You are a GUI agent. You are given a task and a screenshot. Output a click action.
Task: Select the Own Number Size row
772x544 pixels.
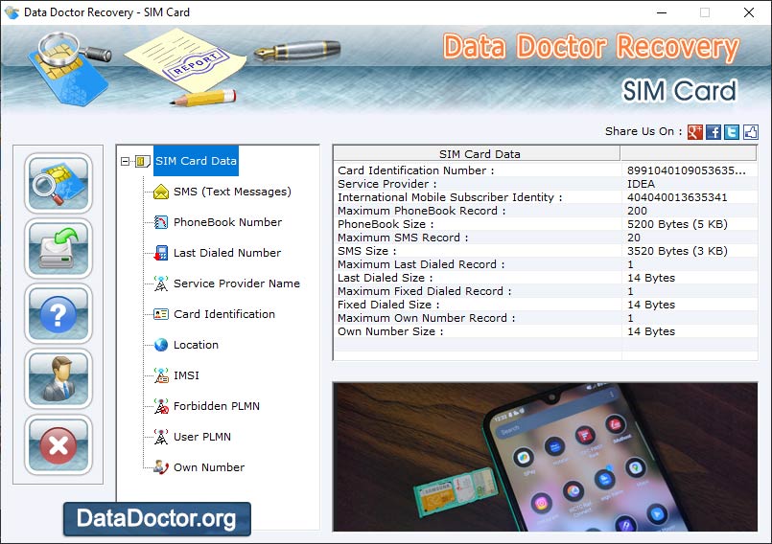click(545, 331)
